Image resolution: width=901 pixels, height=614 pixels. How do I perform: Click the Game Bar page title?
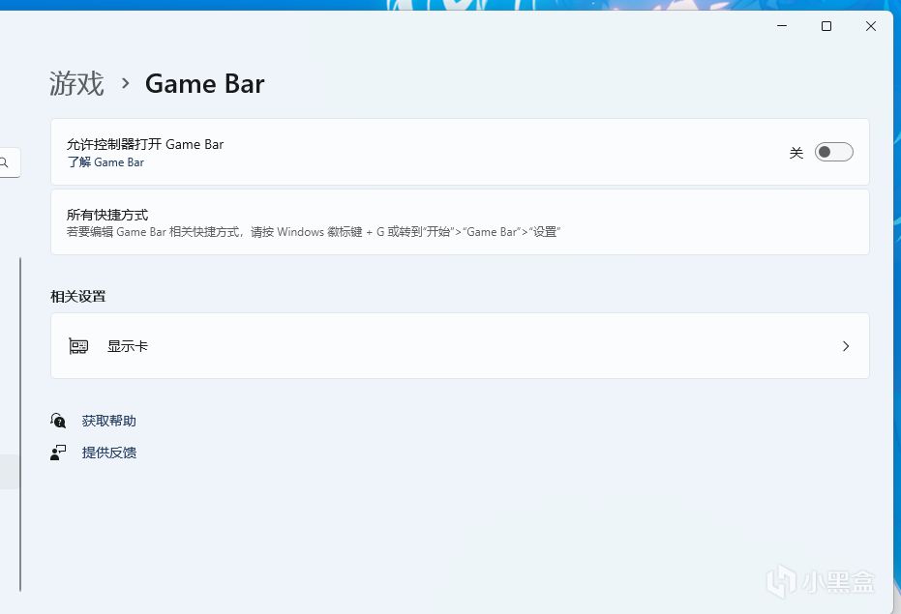pyautogui.click(x=204, y=84)
